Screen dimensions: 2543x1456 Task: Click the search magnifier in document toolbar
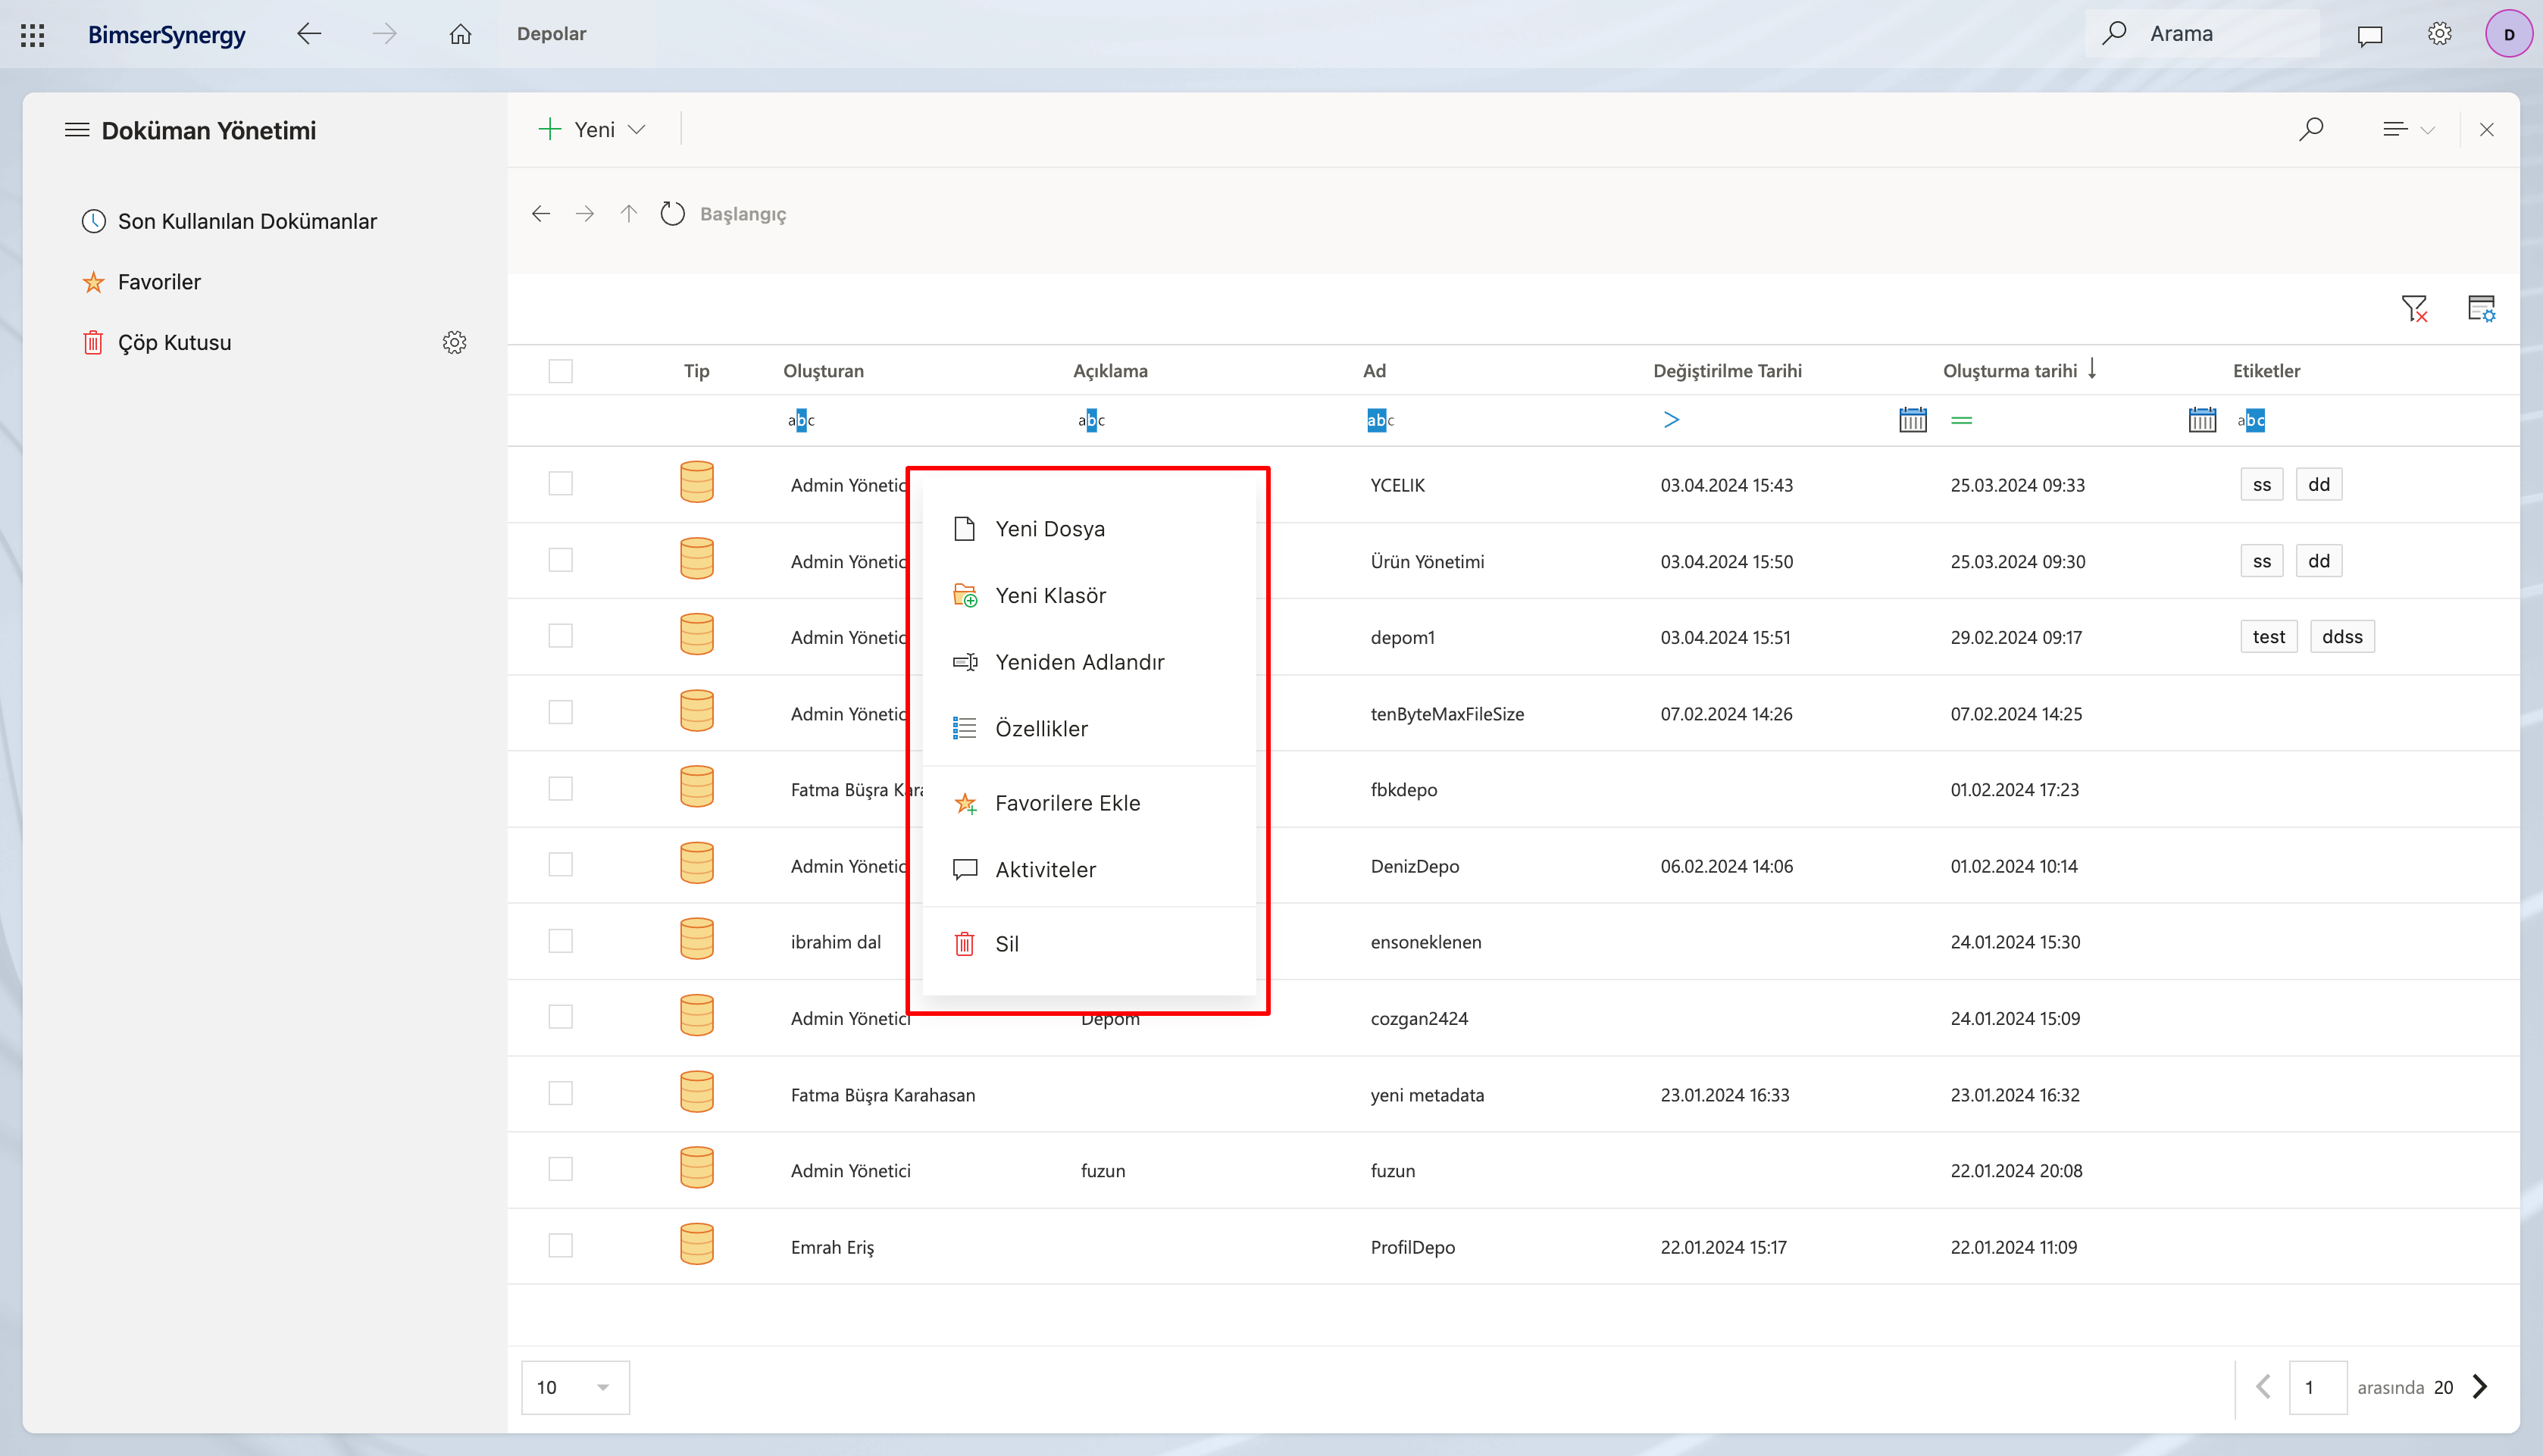(2310, 129)
